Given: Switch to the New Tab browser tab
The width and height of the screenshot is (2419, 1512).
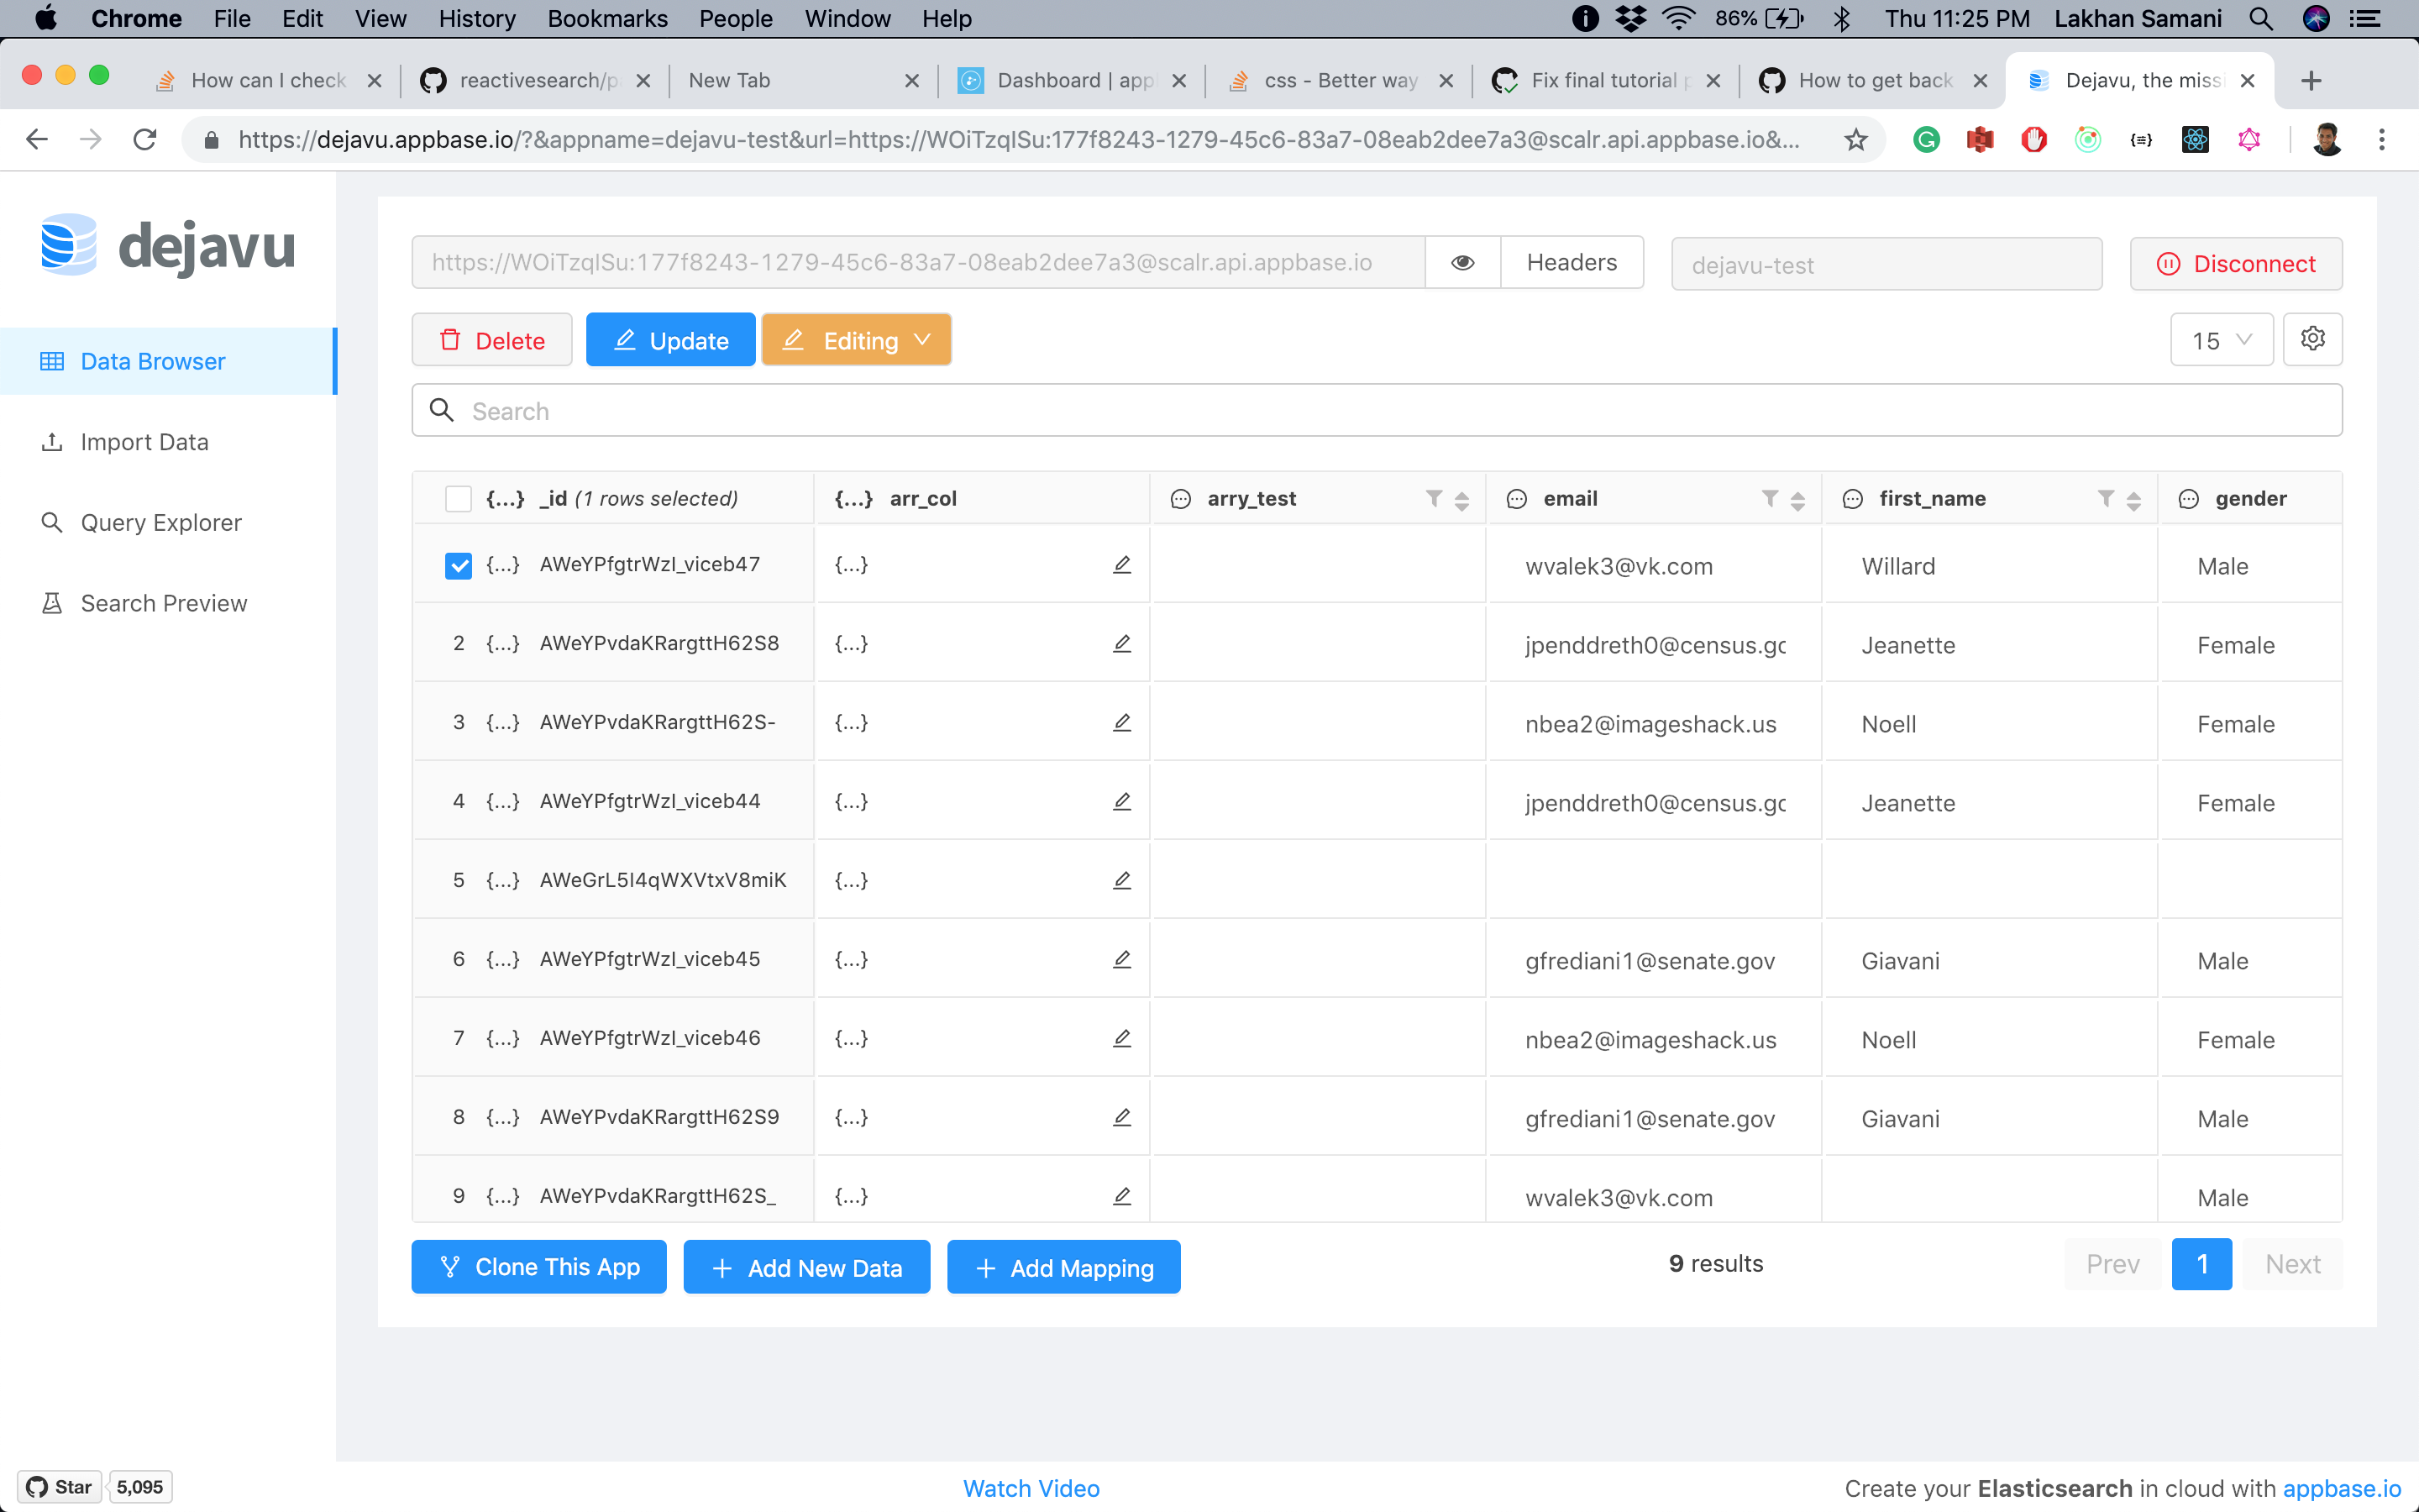Looking at the screenshot, I should coord(730,80).
